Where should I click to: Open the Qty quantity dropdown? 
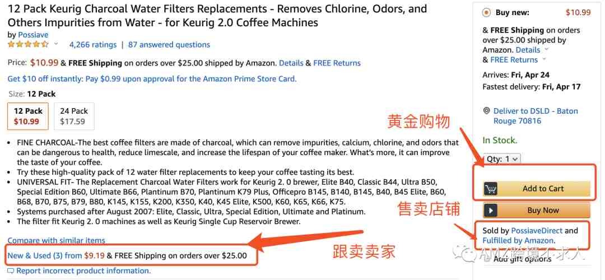502,159
